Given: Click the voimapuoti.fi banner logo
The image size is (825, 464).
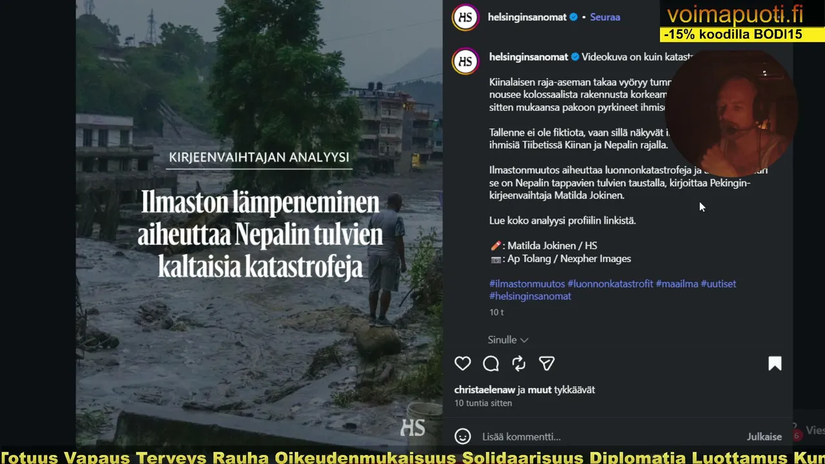Looking at the screenshot, I should coord(735,14).
